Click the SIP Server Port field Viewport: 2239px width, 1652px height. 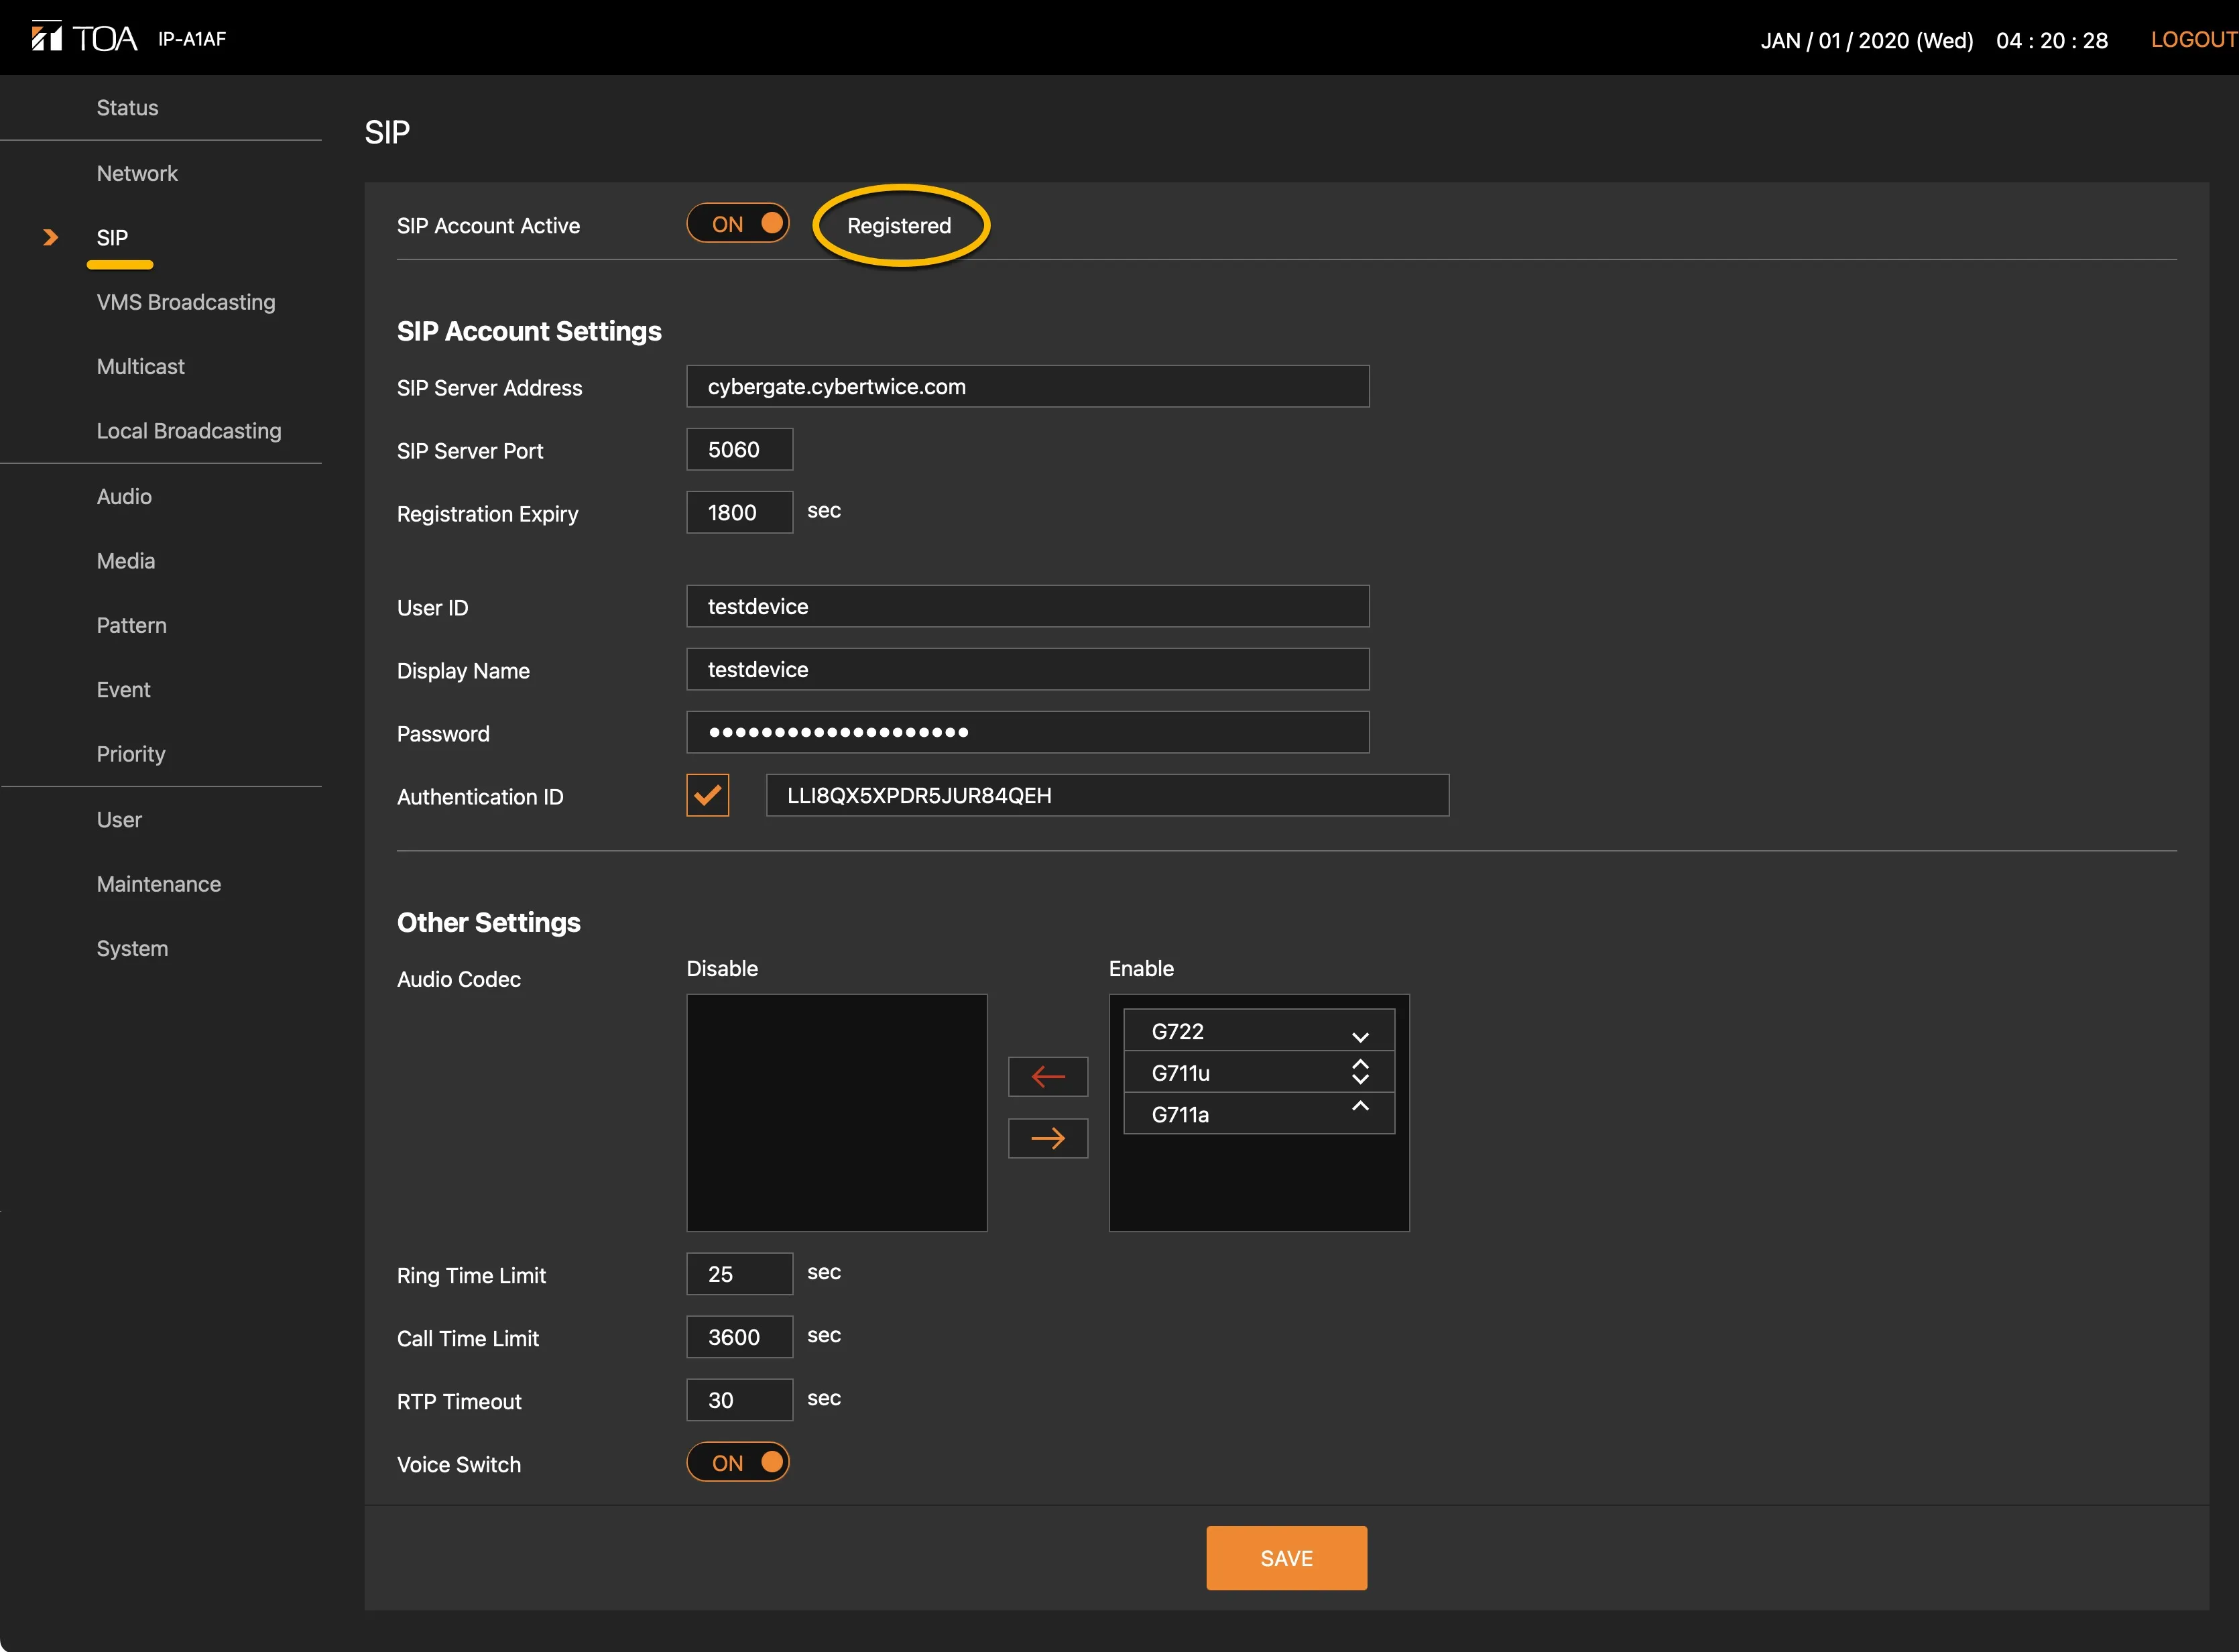[739, 449]
